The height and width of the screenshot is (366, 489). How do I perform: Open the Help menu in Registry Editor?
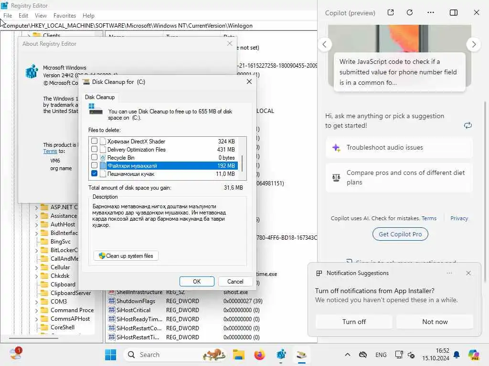tap(88, 16)
